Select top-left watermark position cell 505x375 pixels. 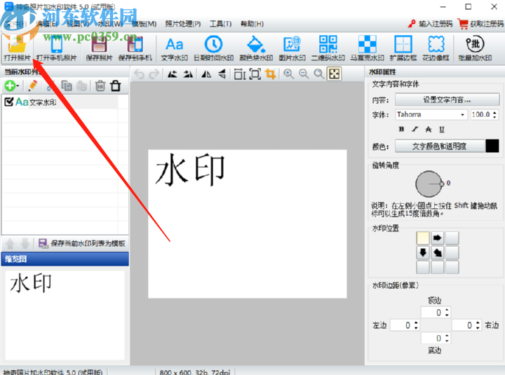[x=422, y=238]
